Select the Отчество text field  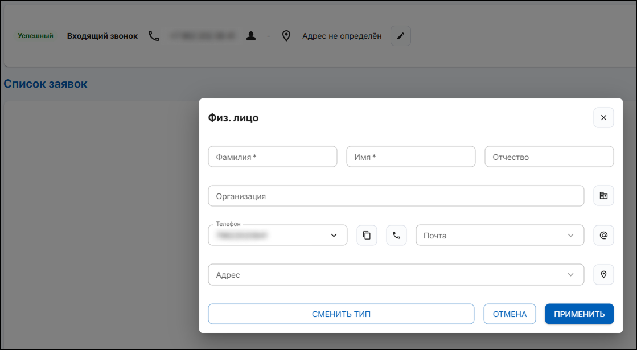549,157
